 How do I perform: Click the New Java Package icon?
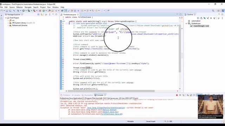point(40,11)
